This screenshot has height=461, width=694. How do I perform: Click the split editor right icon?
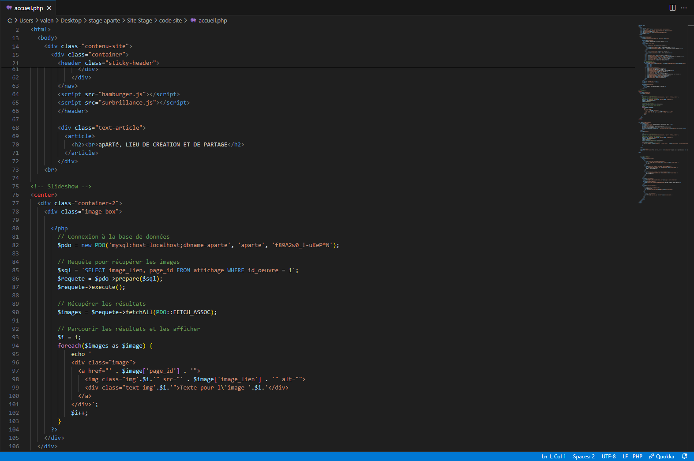[x=672, y=8]
